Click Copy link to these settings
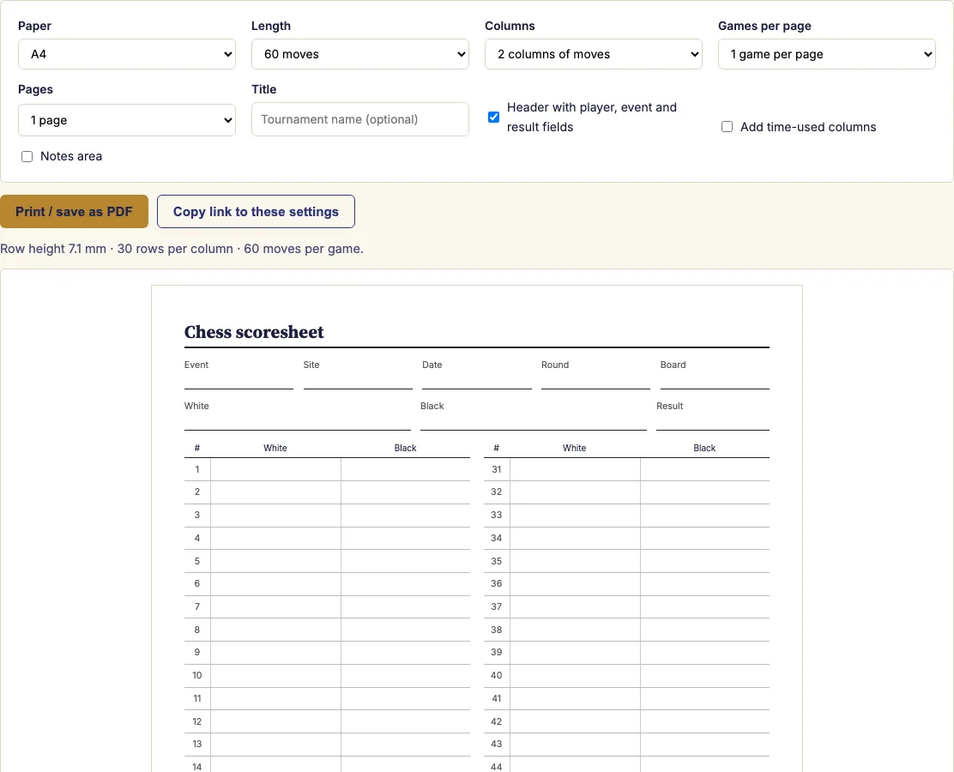 coord(257,212)
